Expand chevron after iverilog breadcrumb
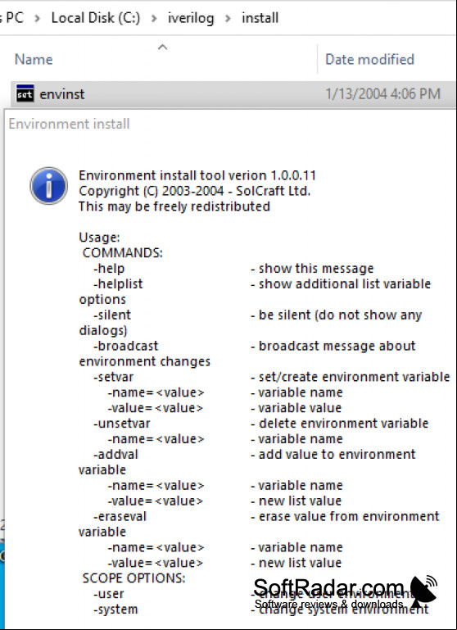Screen dimensions: 457x630 coord(228,19)
